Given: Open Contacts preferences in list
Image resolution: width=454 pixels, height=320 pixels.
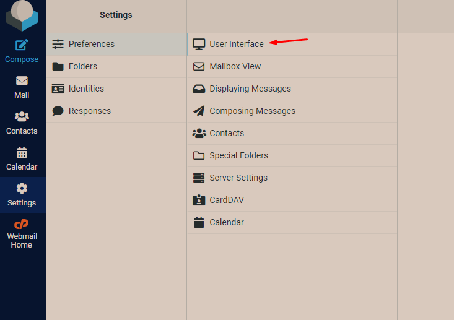Looking at the screenshot, I should [227, 133].
